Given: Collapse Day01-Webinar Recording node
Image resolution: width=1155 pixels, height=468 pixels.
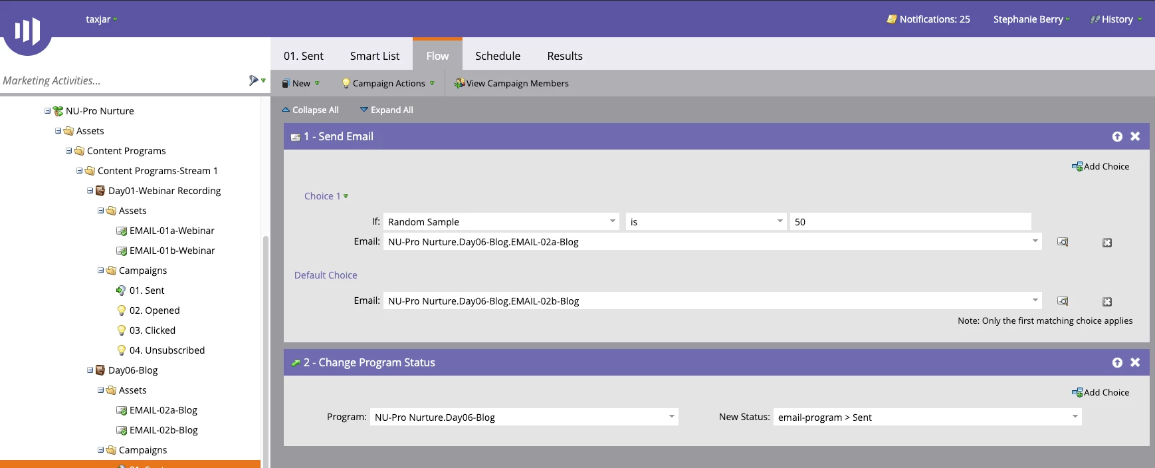Looking at the screenshot, I should pos(90,191).
